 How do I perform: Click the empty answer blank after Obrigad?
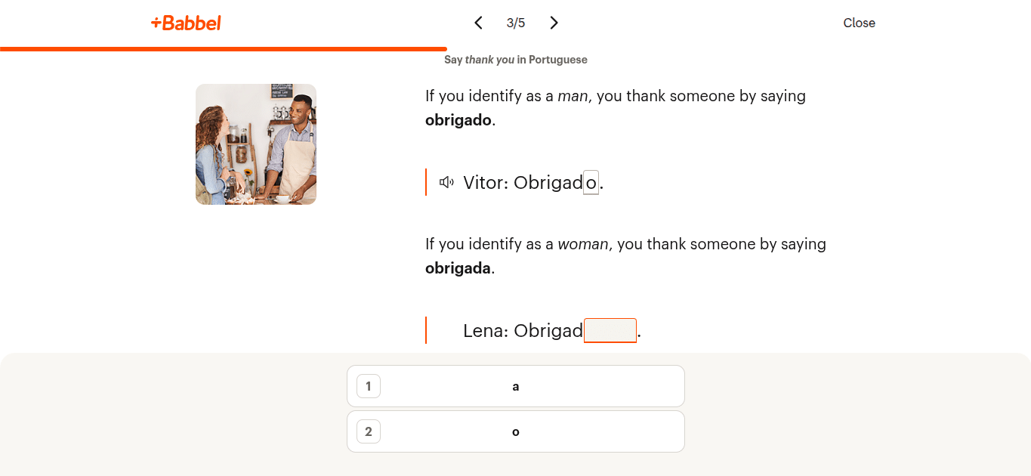point(610,330)
